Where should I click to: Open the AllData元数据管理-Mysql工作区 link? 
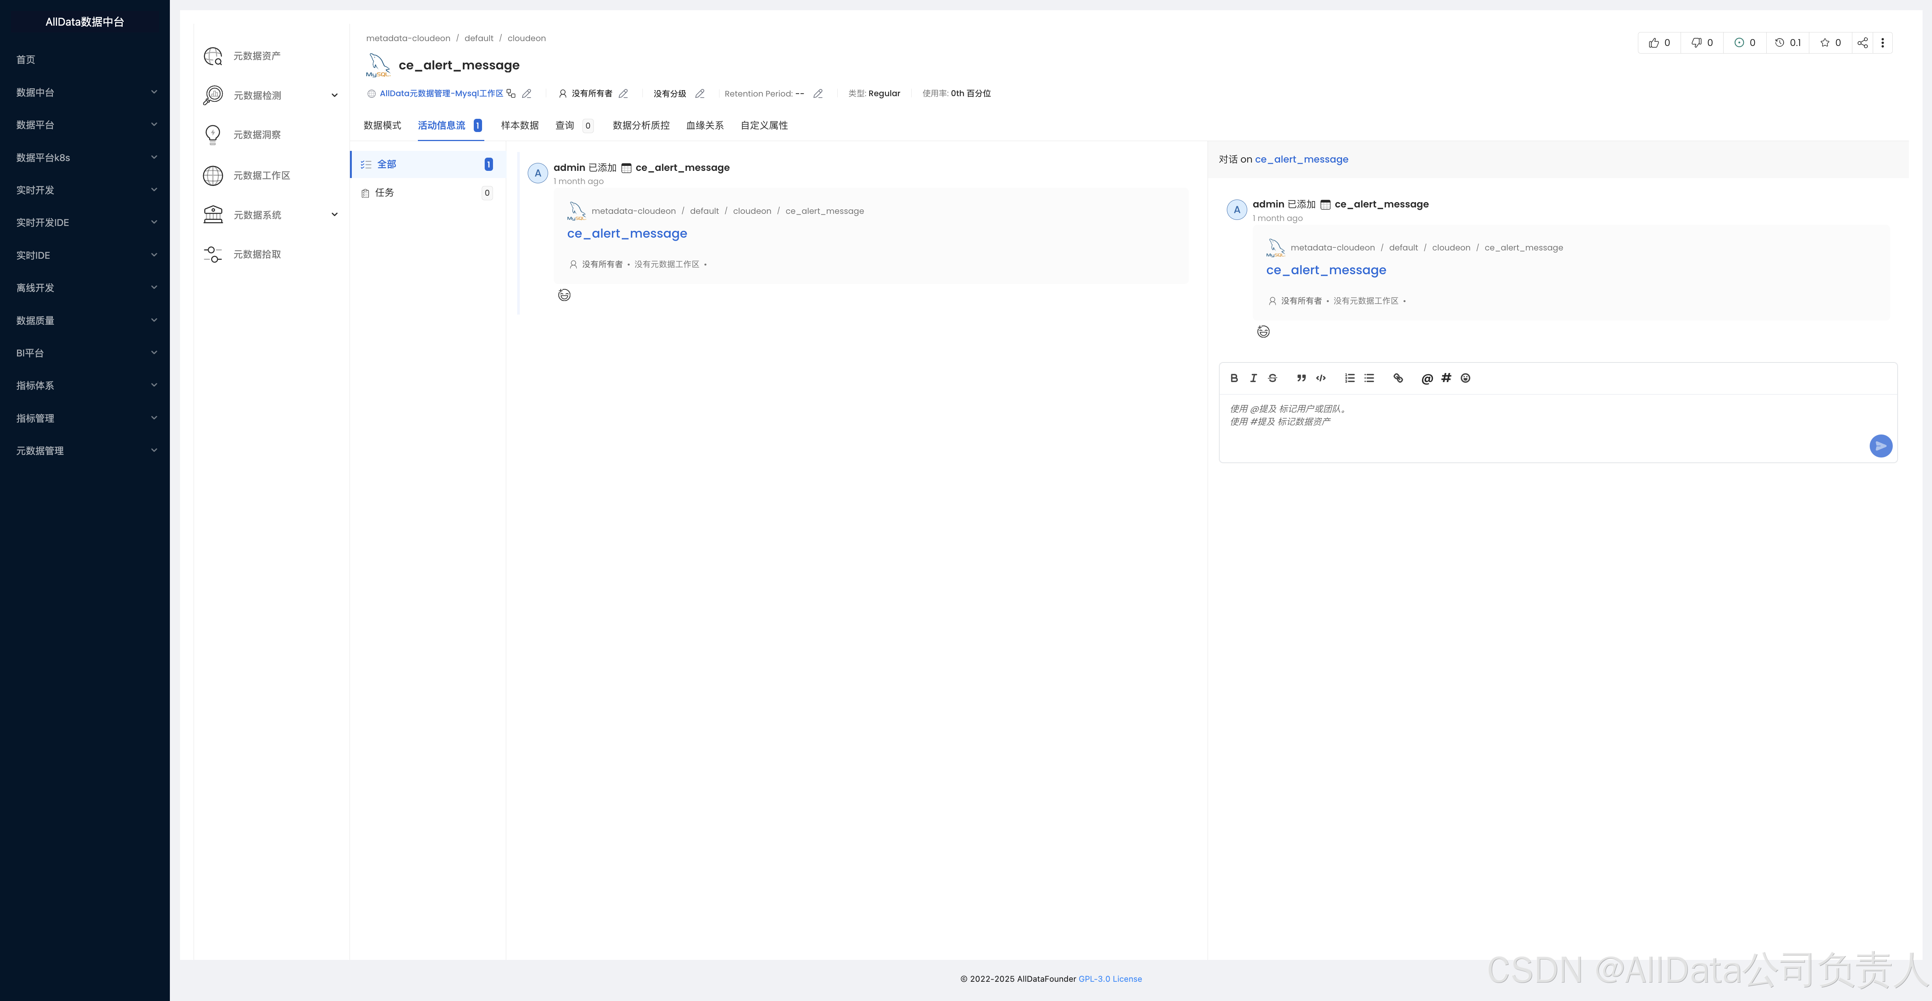pyautogui.click(x=441, y=94)
